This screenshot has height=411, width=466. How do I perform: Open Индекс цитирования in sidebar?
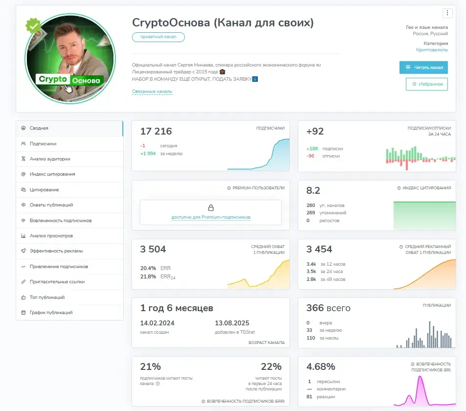pyautogui.click(x=69, y=174)
